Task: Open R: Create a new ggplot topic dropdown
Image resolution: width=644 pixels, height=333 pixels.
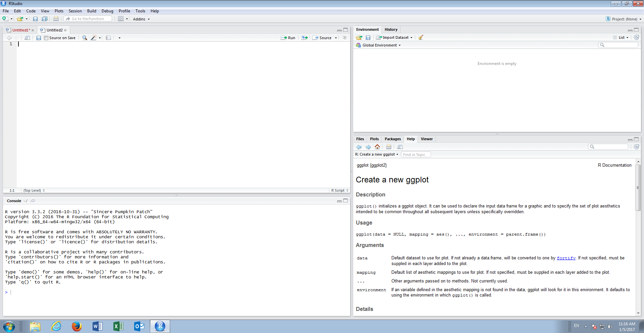Action: click(x=377, y=154)
